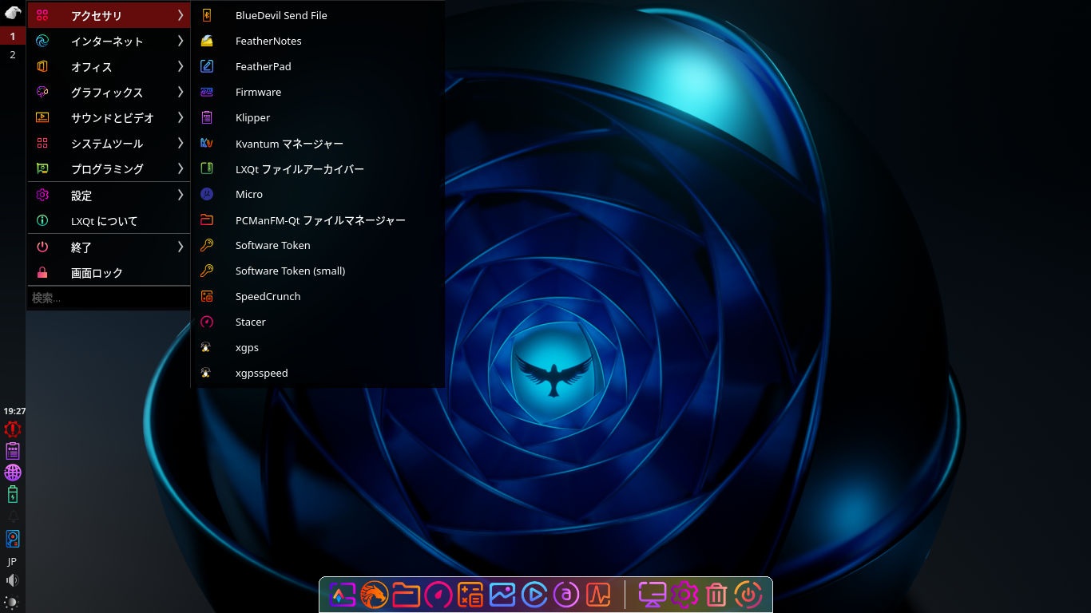The height and width of the screenshot is (613, 1091).
Task: Open Stacer from the accessories submenu
Action: point(318,322)
